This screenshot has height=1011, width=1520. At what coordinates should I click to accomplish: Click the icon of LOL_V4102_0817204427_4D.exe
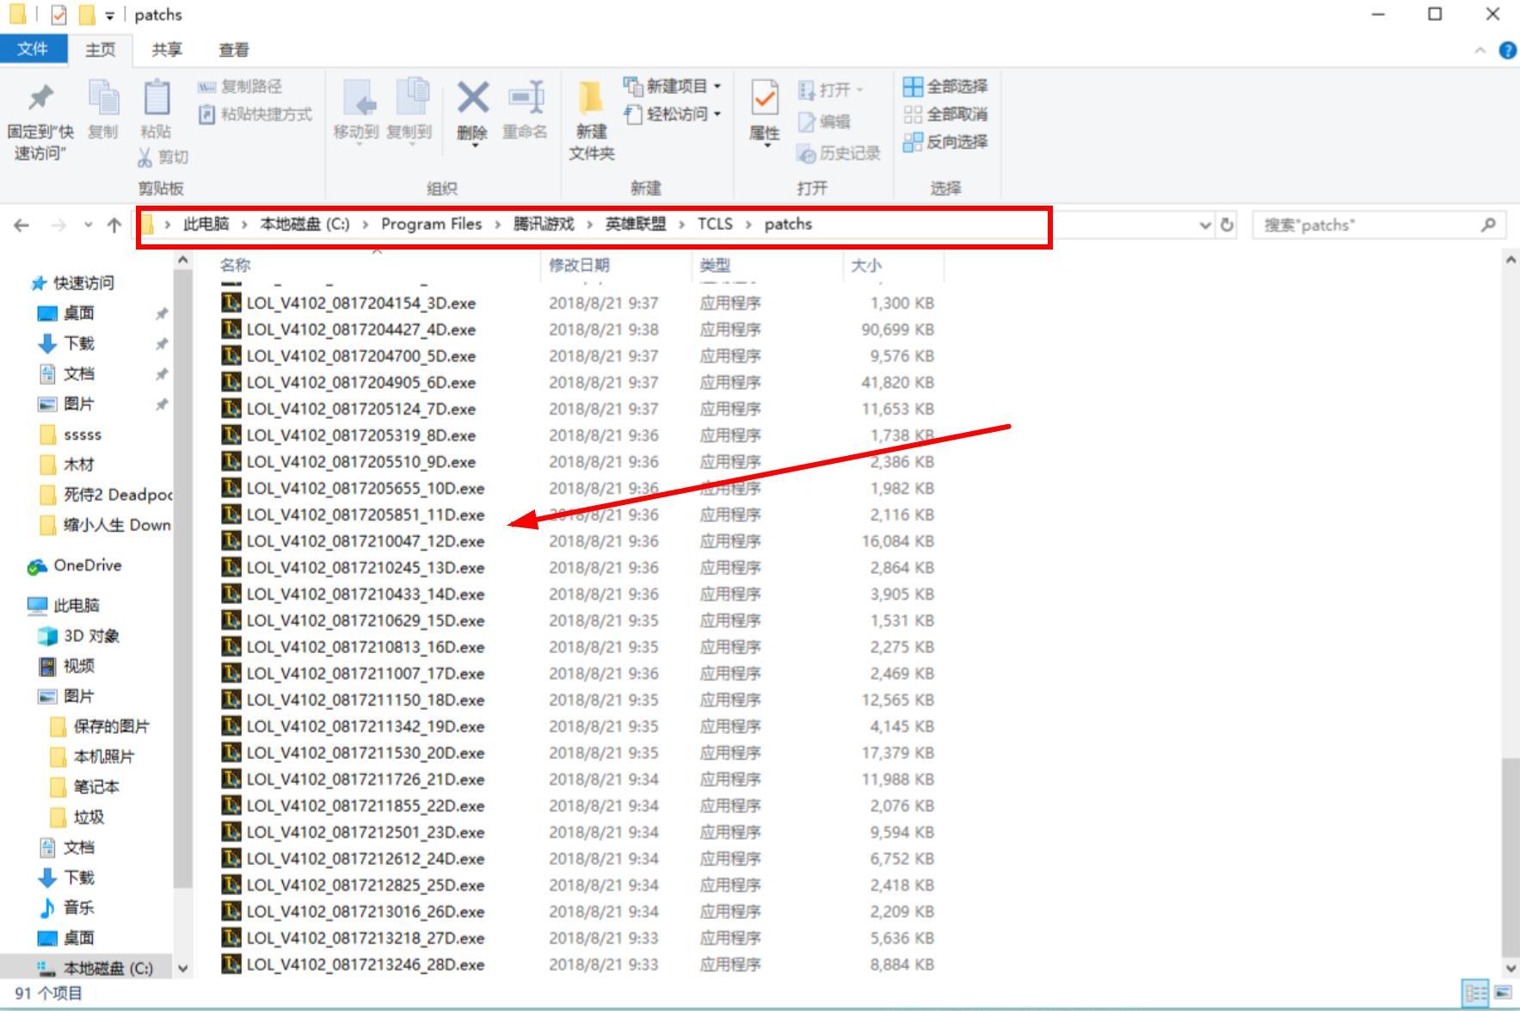231,329
